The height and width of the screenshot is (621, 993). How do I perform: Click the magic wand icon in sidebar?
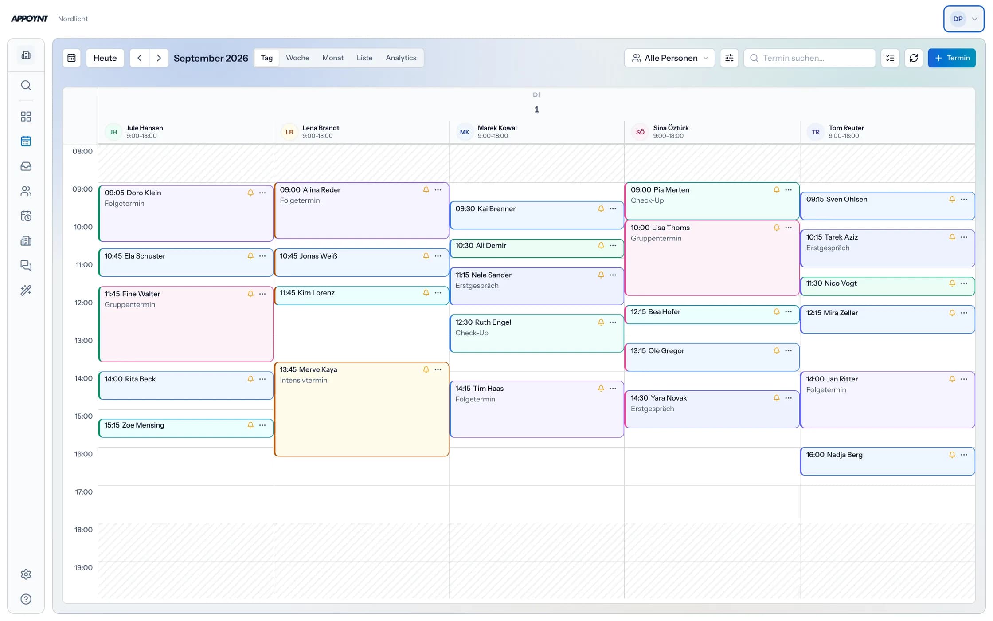26,291
